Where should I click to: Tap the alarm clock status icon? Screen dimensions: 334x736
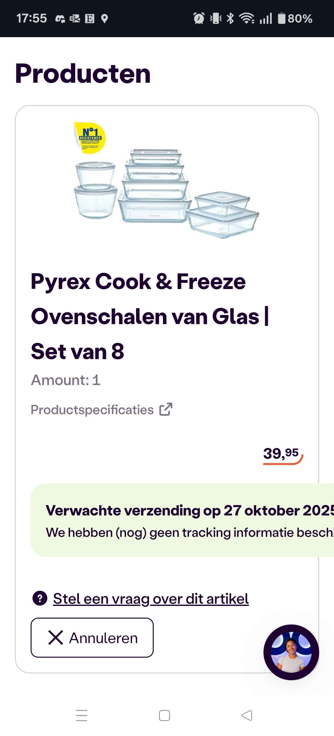pyautogui.click(x=199, y=18)
